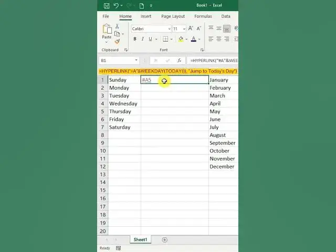Viewport: 336px width, 252px height.
Task: Expand the Paste options arrow
Action: pos(107,42)
